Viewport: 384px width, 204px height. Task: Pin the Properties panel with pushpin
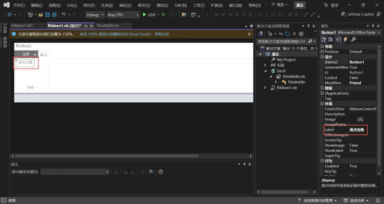click(373, 26)
